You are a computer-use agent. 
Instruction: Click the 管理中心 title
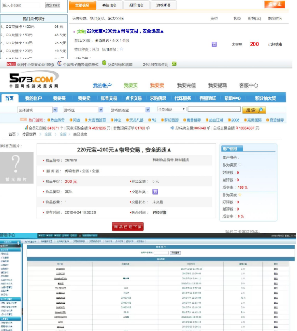click(8, 235)
